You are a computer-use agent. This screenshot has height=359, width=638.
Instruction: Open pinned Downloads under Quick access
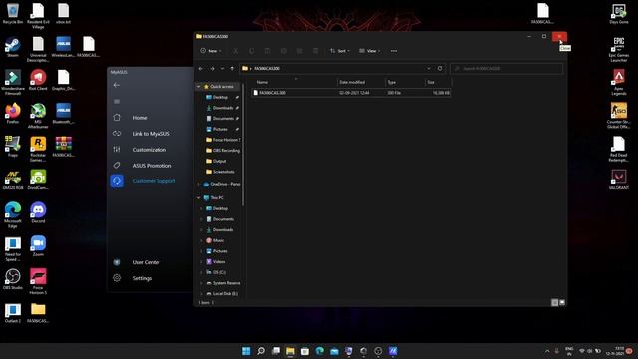pos(223,108)
